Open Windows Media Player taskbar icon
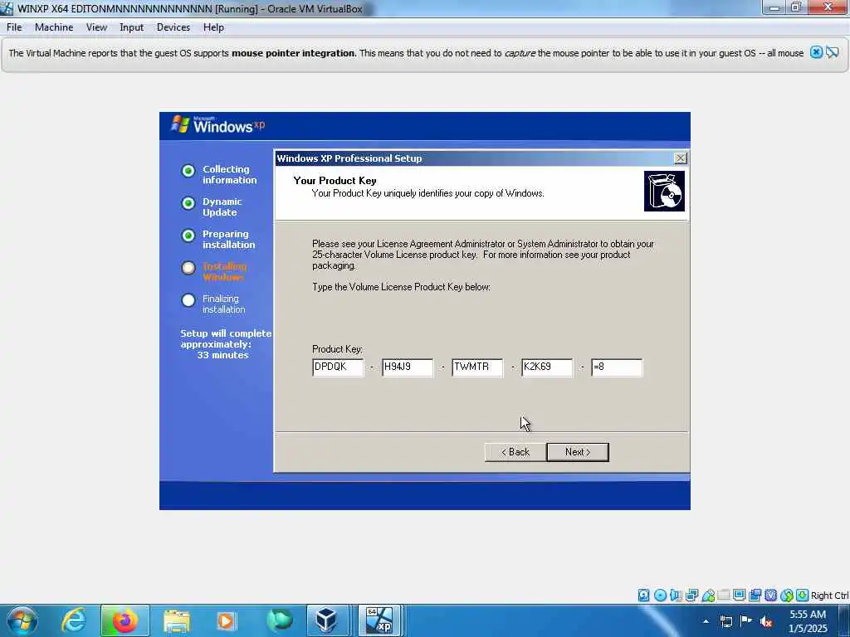 (x=226, y=620)
